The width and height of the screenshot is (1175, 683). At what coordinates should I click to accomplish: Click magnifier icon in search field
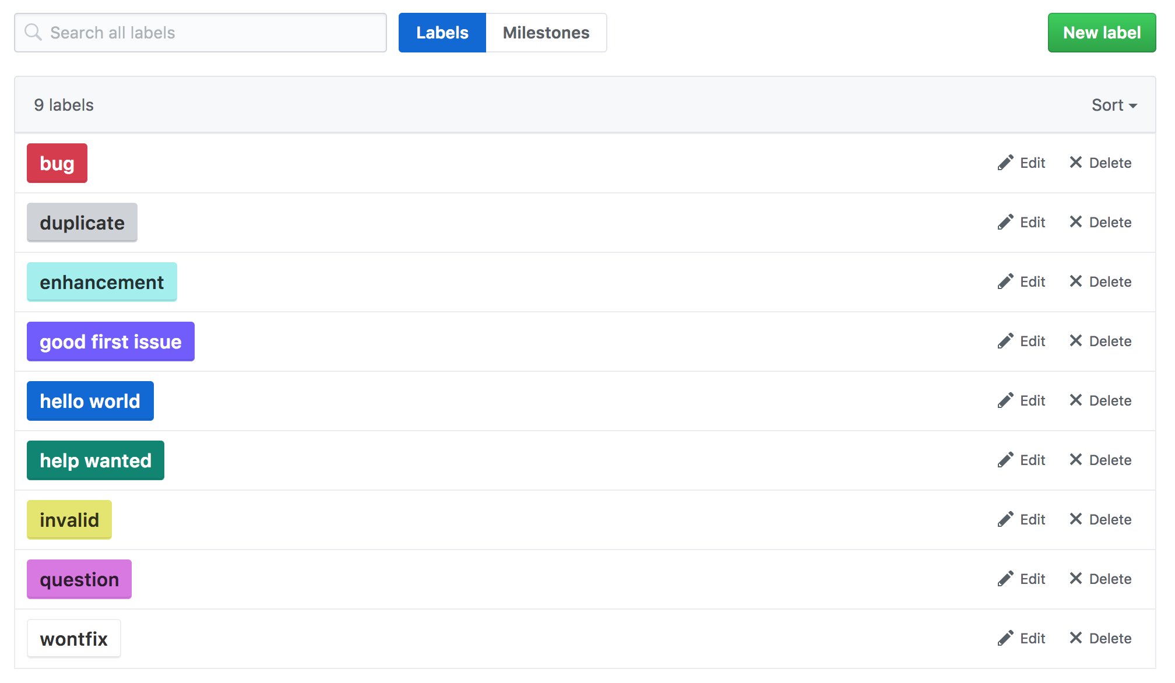point(33,33)
